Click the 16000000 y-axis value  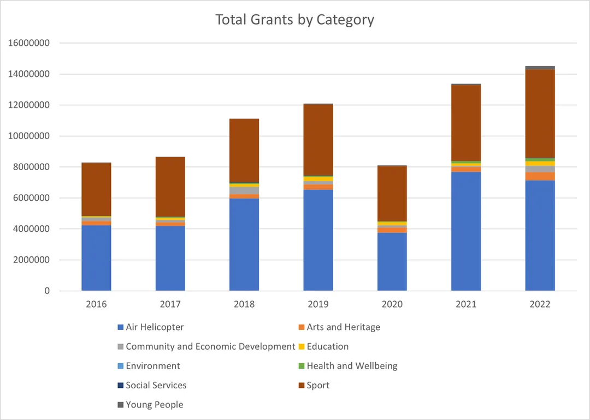pyautogui.click(x=28, y=43)
